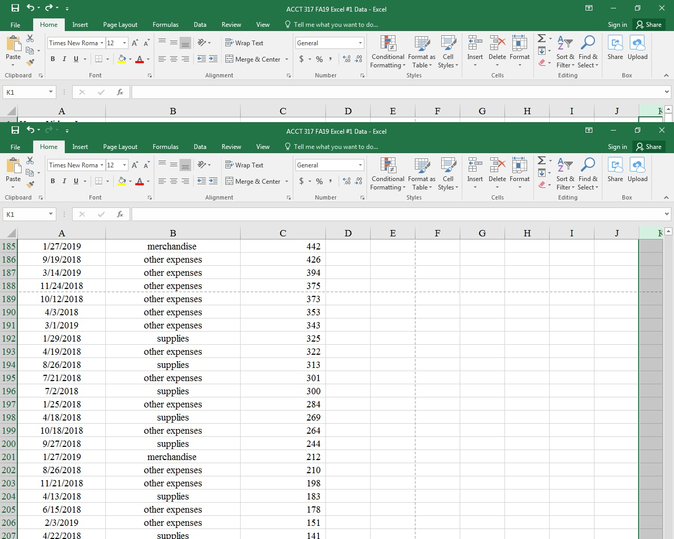Click Paste clipboard icon in front window
The width and height of the screenshot is (674, 539).
point(13,165)
